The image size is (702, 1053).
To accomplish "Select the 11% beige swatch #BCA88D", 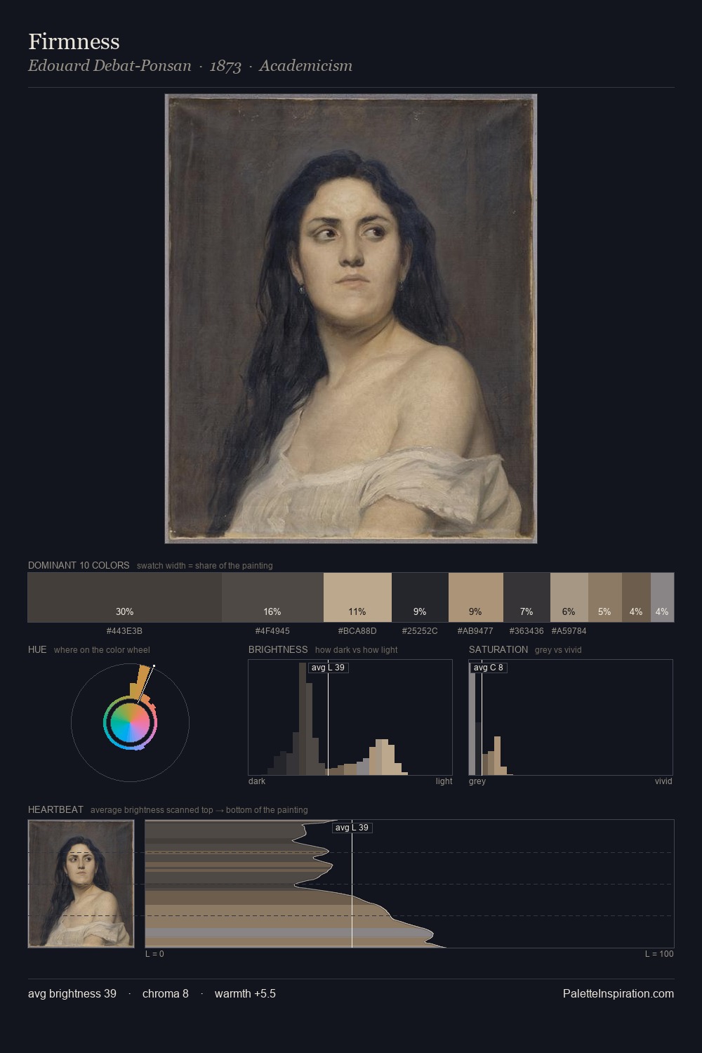I will (357, 597).
